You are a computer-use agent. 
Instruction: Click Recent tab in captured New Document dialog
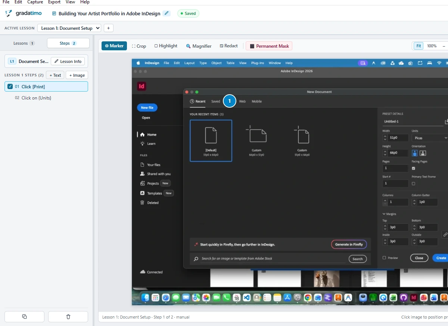198,101
